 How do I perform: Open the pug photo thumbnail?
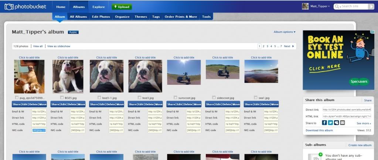pyautogui.click(x=29, y=77)
